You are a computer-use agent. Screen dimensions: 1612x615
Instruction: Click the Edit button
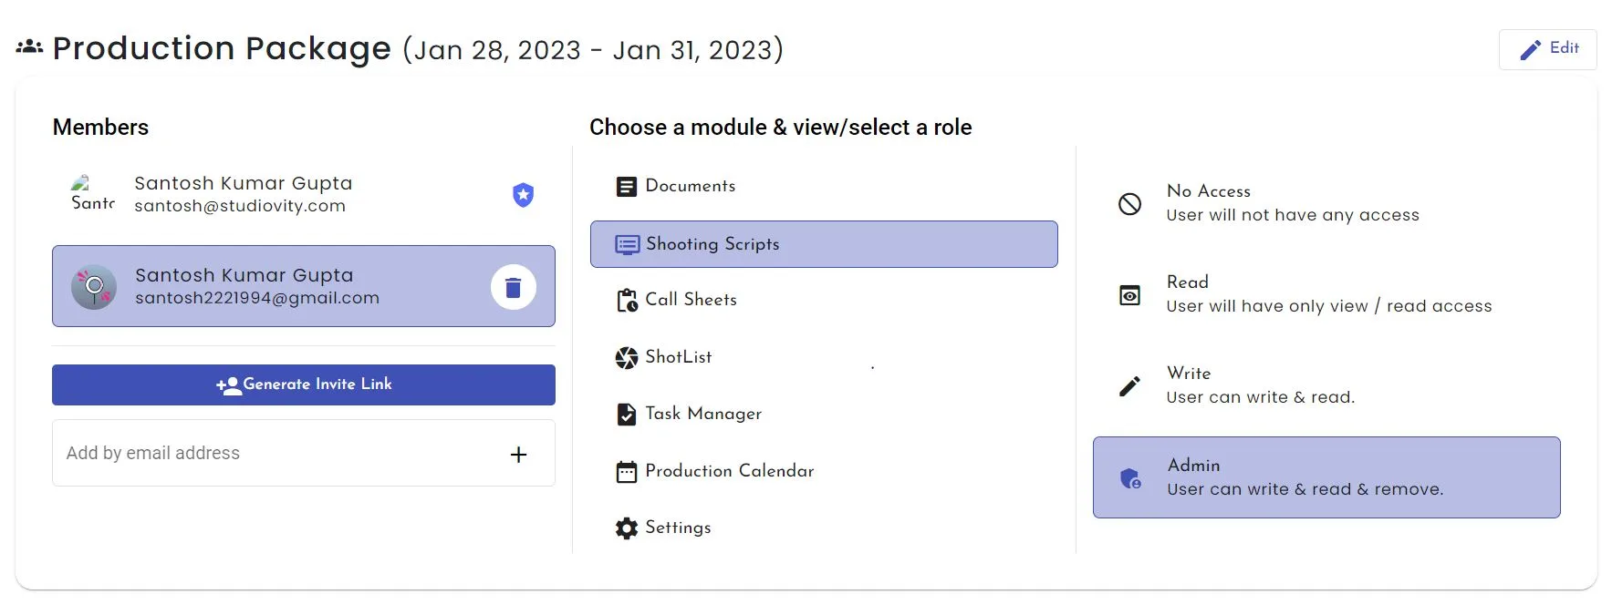click(x=1547, y=49)
